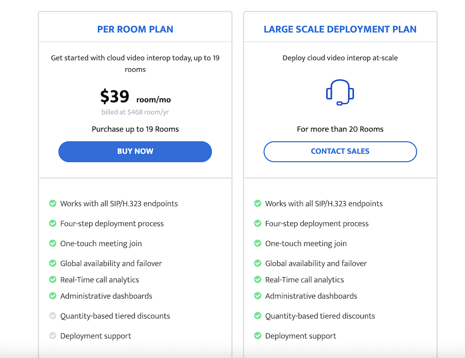465x358 pixels.
Task: Click green check beside Per Room SIP/H.323 endpoints
Action: (x=53, y=203)
